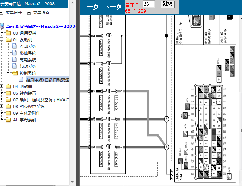Click the icon beside 菜单折叠
242x186 pixels.
(29, 13)
